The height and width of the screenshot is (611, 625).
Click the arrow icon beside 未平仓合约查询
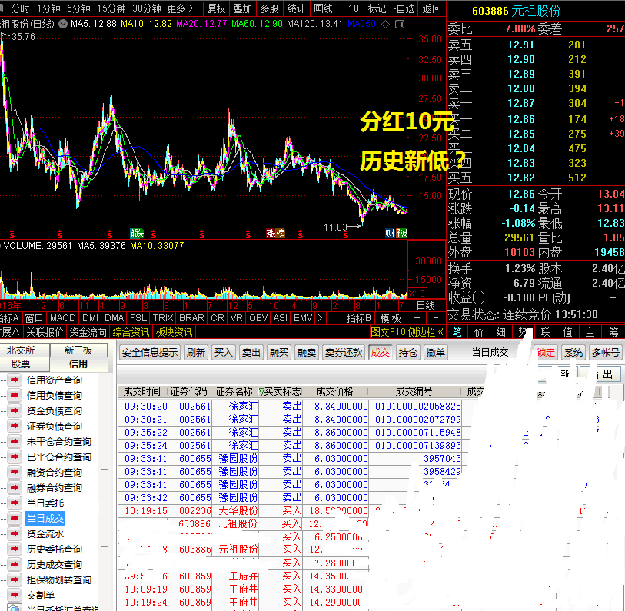15,441
